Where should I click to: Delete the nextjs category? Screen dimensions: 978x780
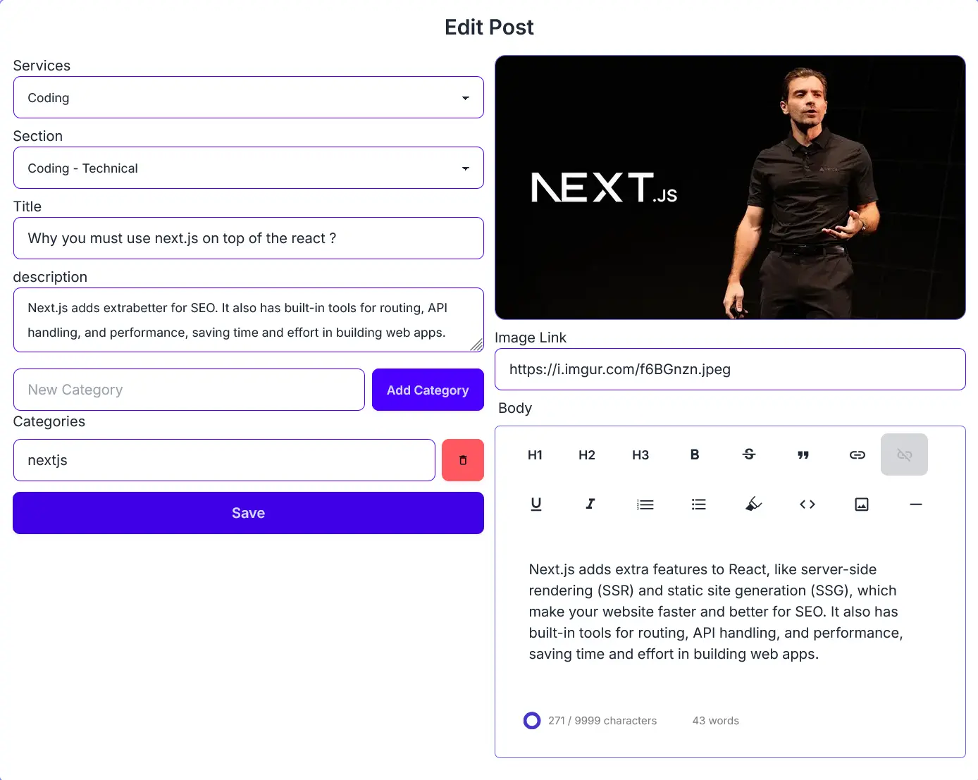pos(463,460)
